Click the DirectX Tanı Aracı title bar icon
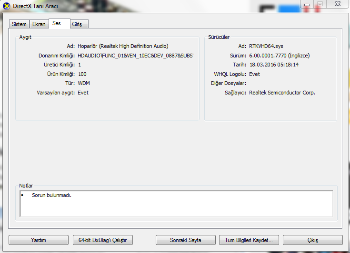The image size is (350, 253). 6,6
